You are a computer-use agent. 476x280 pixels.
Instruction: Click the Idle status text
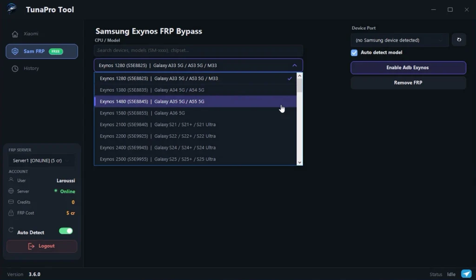451,274
